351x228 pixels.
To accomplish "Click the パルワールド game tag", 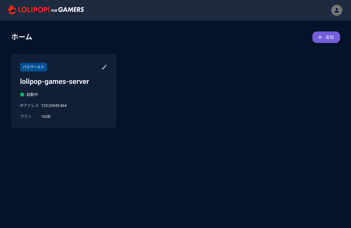I will pos(34,67).
